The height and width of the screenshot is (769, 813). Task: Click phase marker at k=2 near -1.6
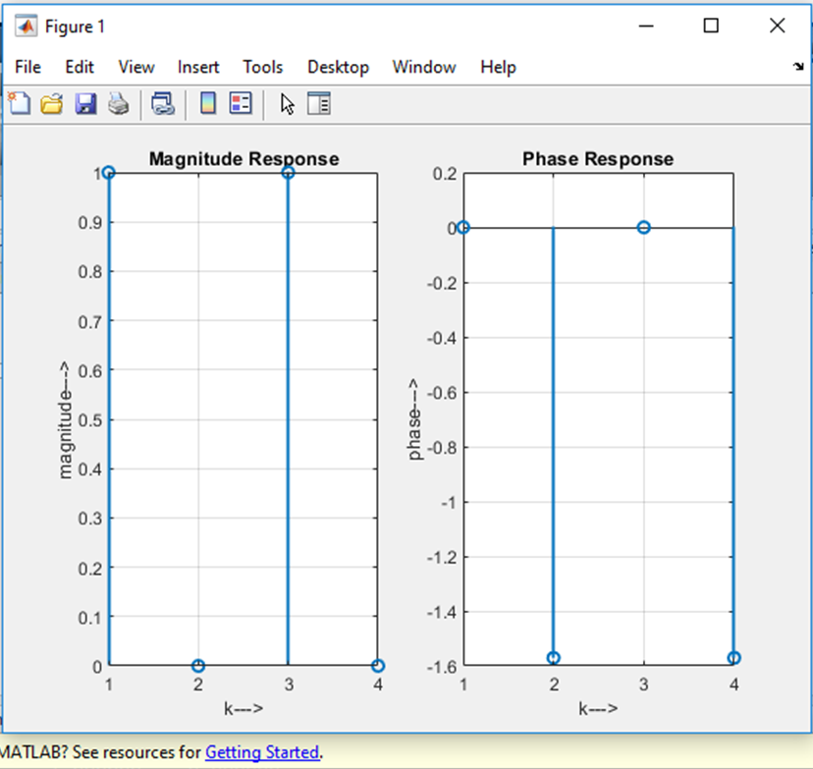point(554,658)
